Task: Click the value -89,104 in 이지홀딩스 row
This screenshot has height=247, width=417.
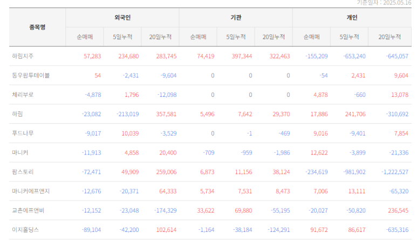Action: 91,230
